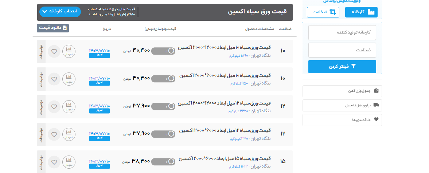The image size is (429, 173).
Task: Click the کارخانه تولید کننده input field
Action: [342, 32]
